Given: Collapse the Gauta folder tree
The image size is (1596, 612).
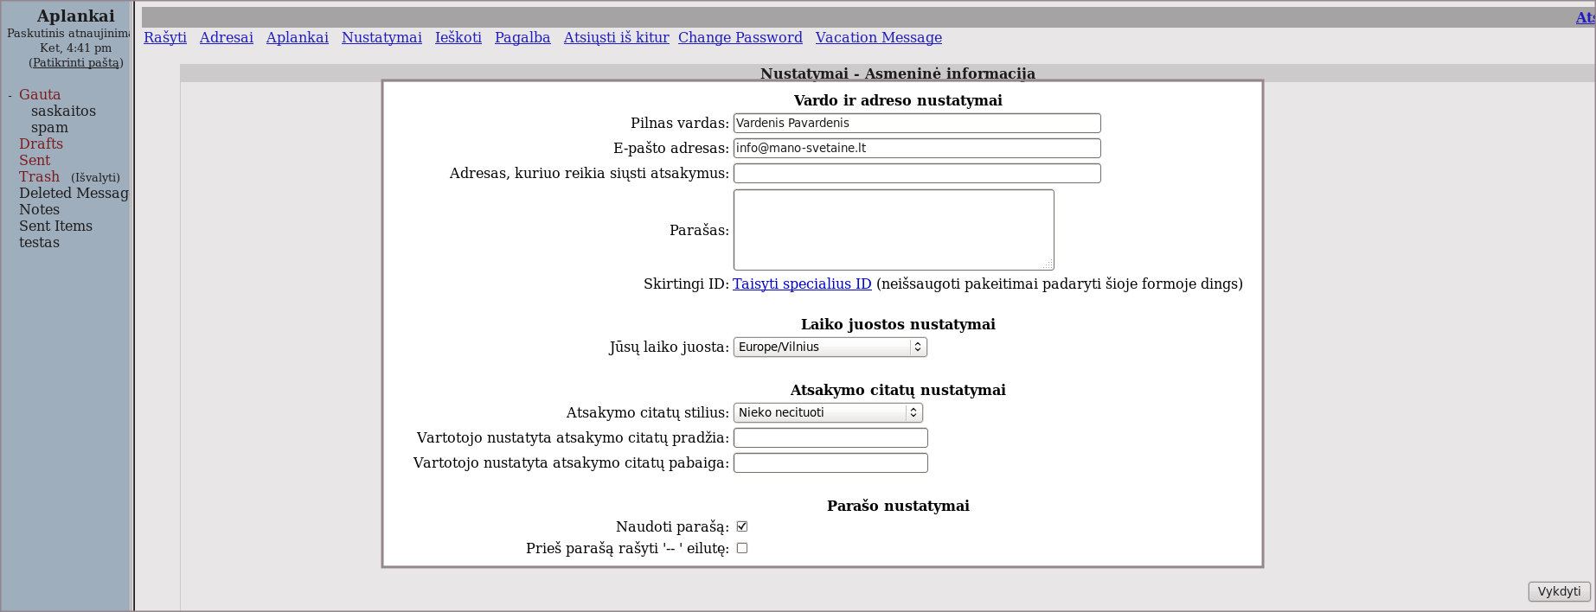Looking at the screenshot, I should point(10,96).
